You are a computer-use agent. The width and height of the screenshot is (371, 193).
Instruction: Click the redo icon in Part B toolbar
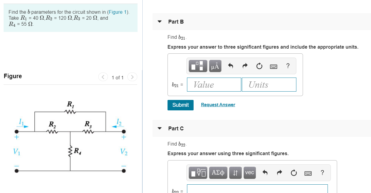(x=245, y=66)
